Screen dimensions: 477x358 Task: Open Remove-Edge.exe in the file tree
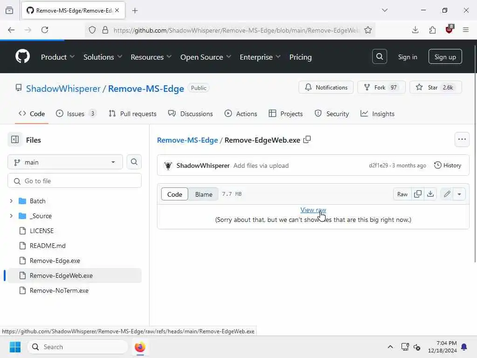[x=55, y=261]
